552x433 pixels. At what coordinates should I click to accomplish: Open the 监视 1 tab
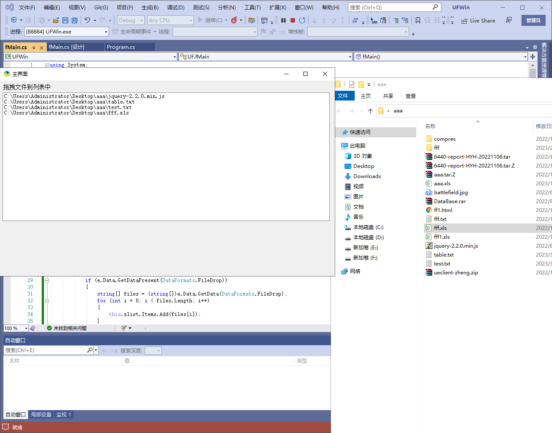click(64, 415)
